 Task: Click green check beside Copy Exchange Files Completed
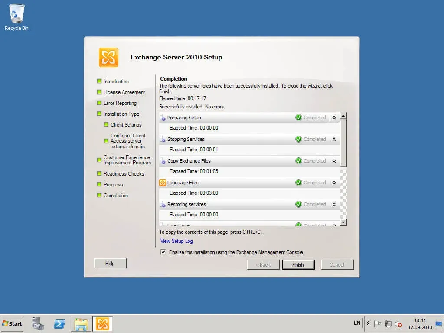pos(298,161)
